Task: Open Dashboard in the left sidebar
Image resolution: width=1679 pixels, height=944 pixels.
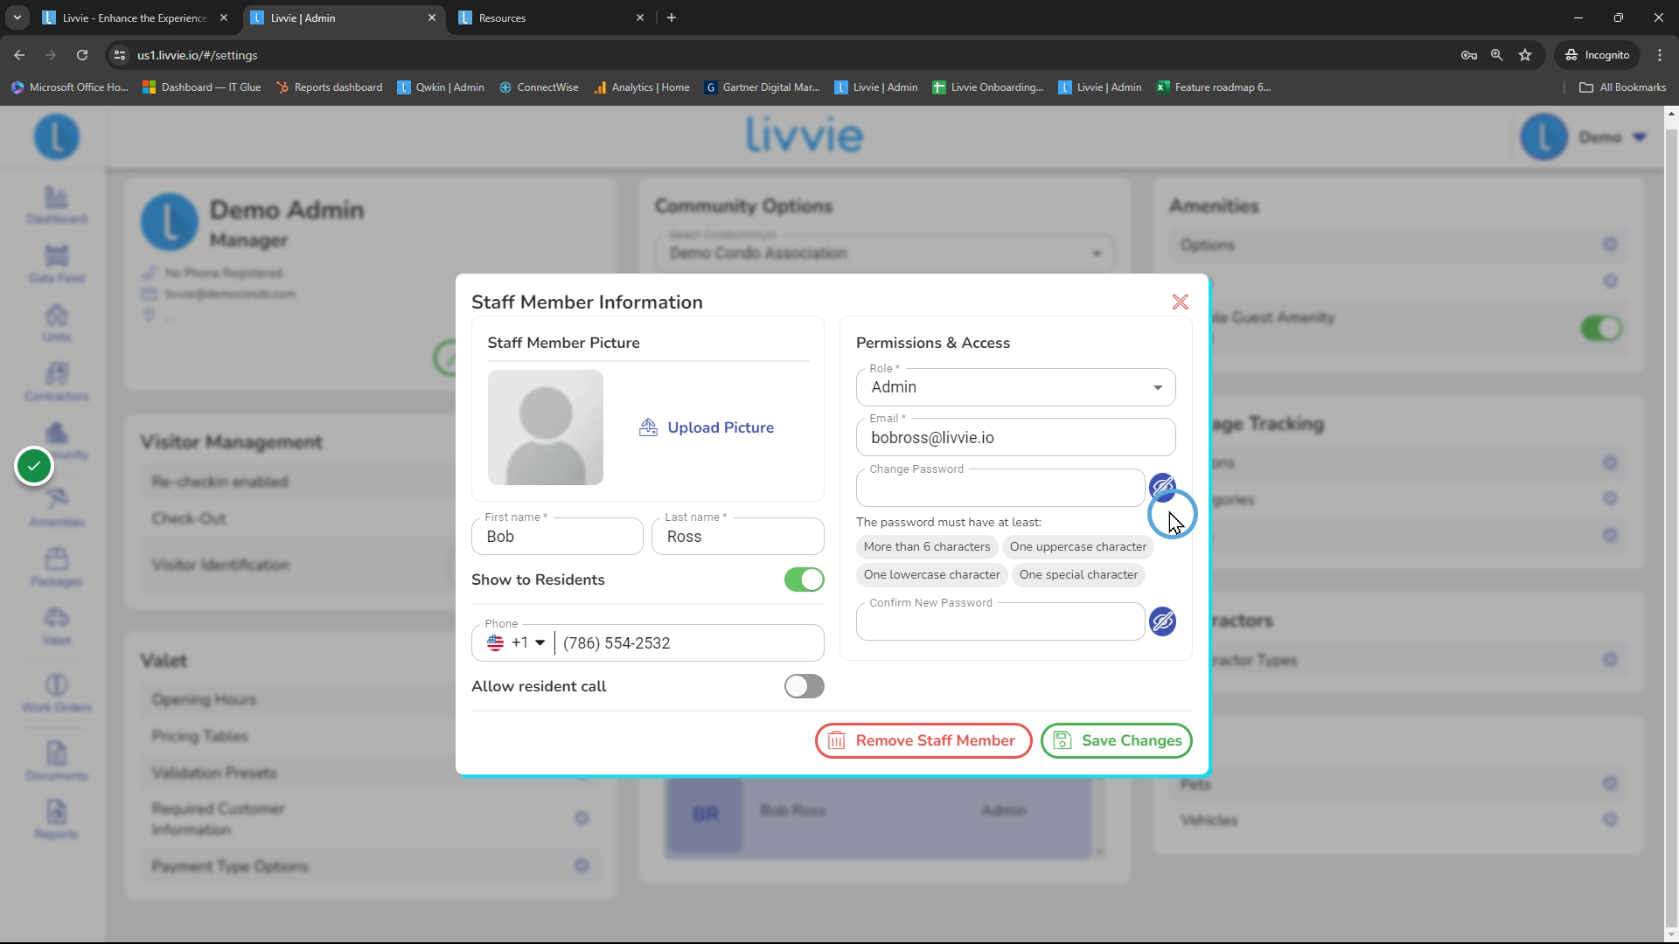Action: tap(56, 205)
